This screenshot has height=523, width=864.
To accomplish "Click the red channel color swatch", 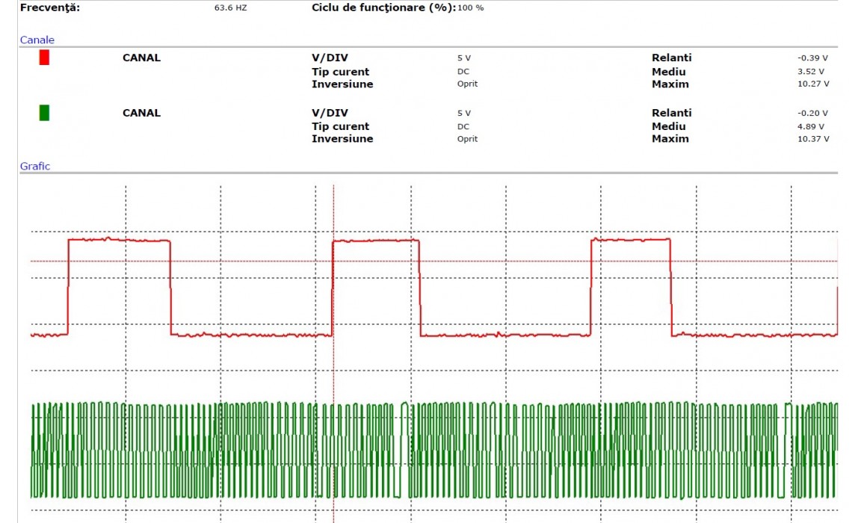I will 44,58.
